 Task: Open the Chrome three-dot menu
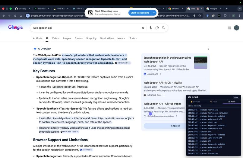239,15
